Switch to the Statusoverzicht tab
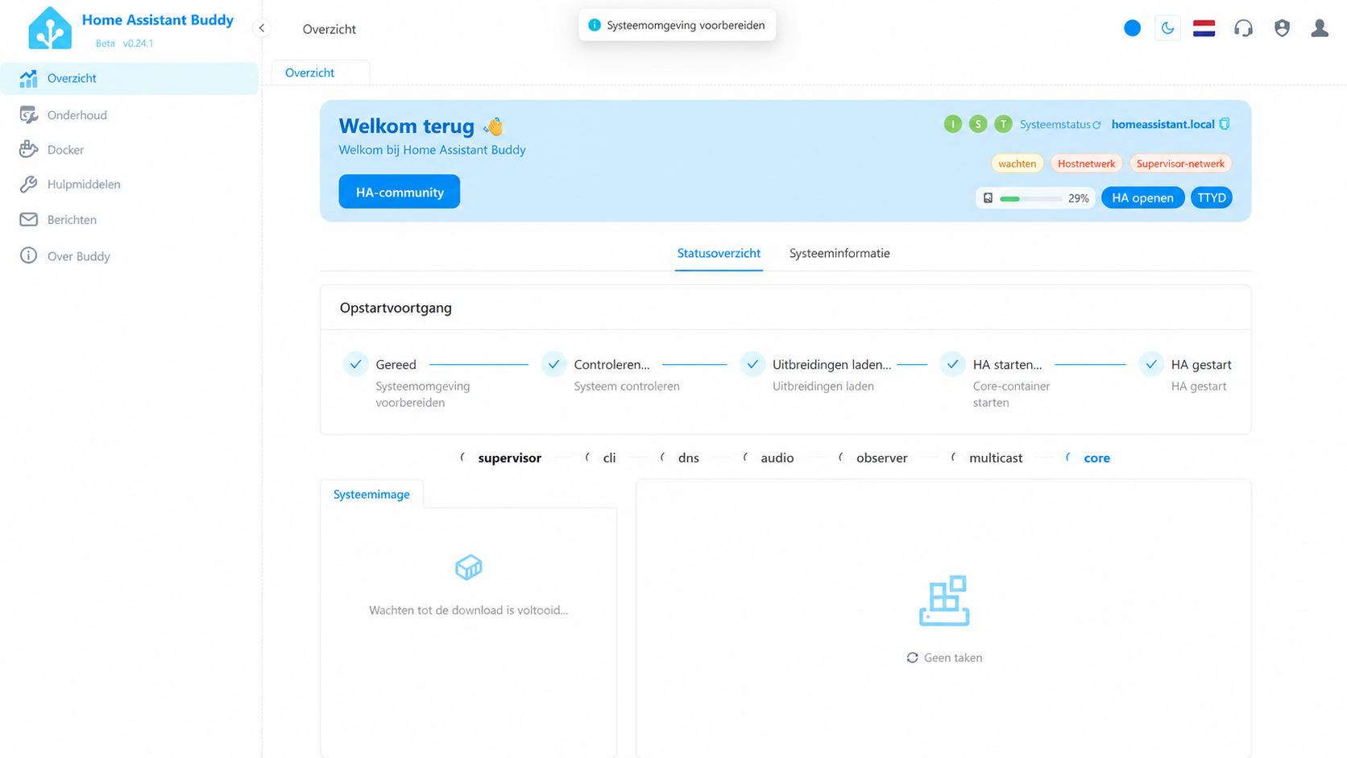Image resolution: width=1347 pixels, height=758 pixels. (x=719, y=253)
